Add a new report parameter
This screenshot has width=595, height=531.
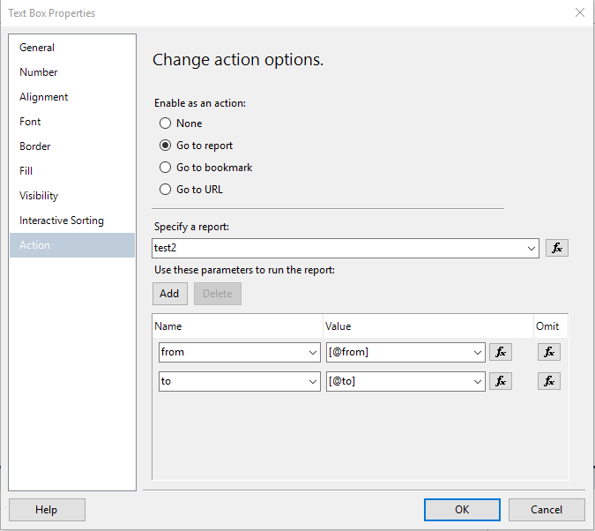[169, 294]
